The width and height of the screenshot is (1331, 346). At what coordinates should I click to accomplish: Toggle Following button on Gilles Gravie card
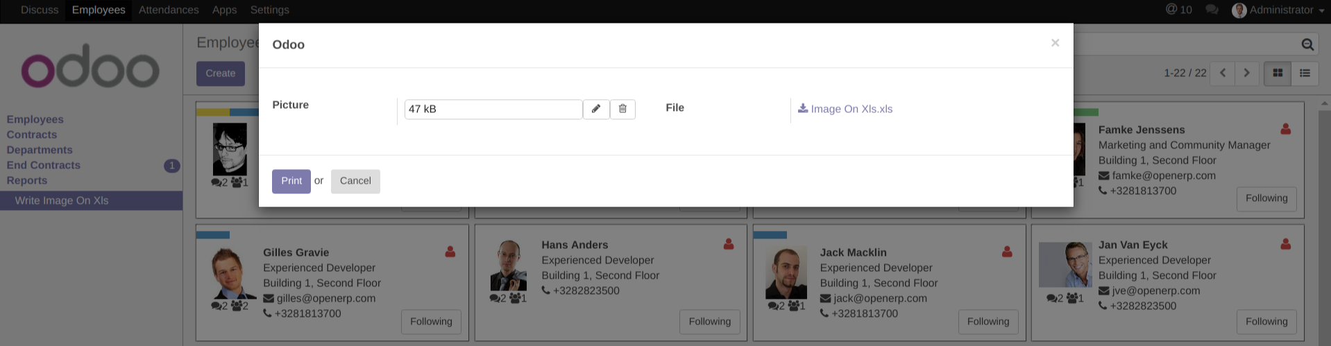(431, 322)
